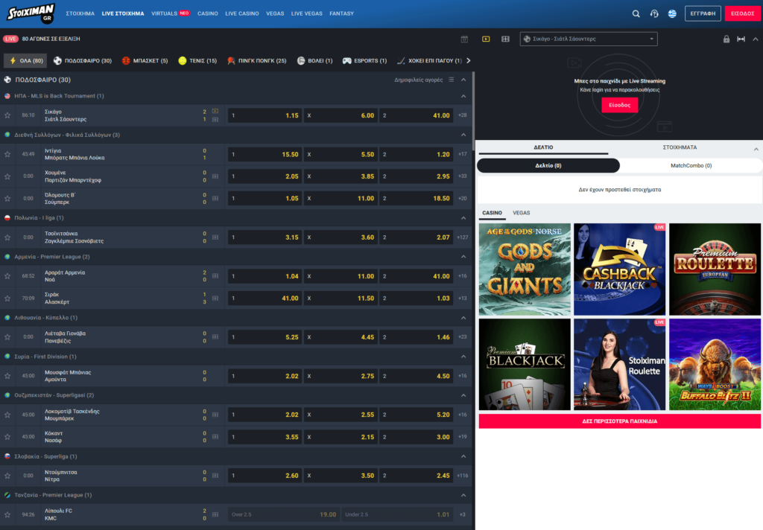This screenshot has width=763, height=530.
Task: Click the Stoiximan GR logo
Action: [x=31, y=13]
